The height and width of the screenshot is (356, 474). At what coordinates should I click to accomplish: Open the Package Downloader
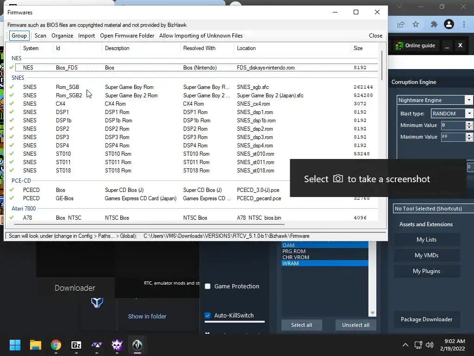click(x=426, y=319)
